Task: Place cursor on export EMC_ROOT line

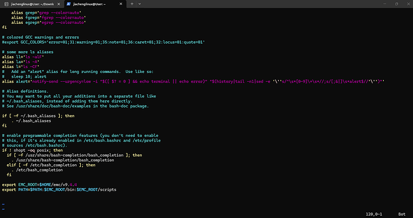Action: (40, 185)
